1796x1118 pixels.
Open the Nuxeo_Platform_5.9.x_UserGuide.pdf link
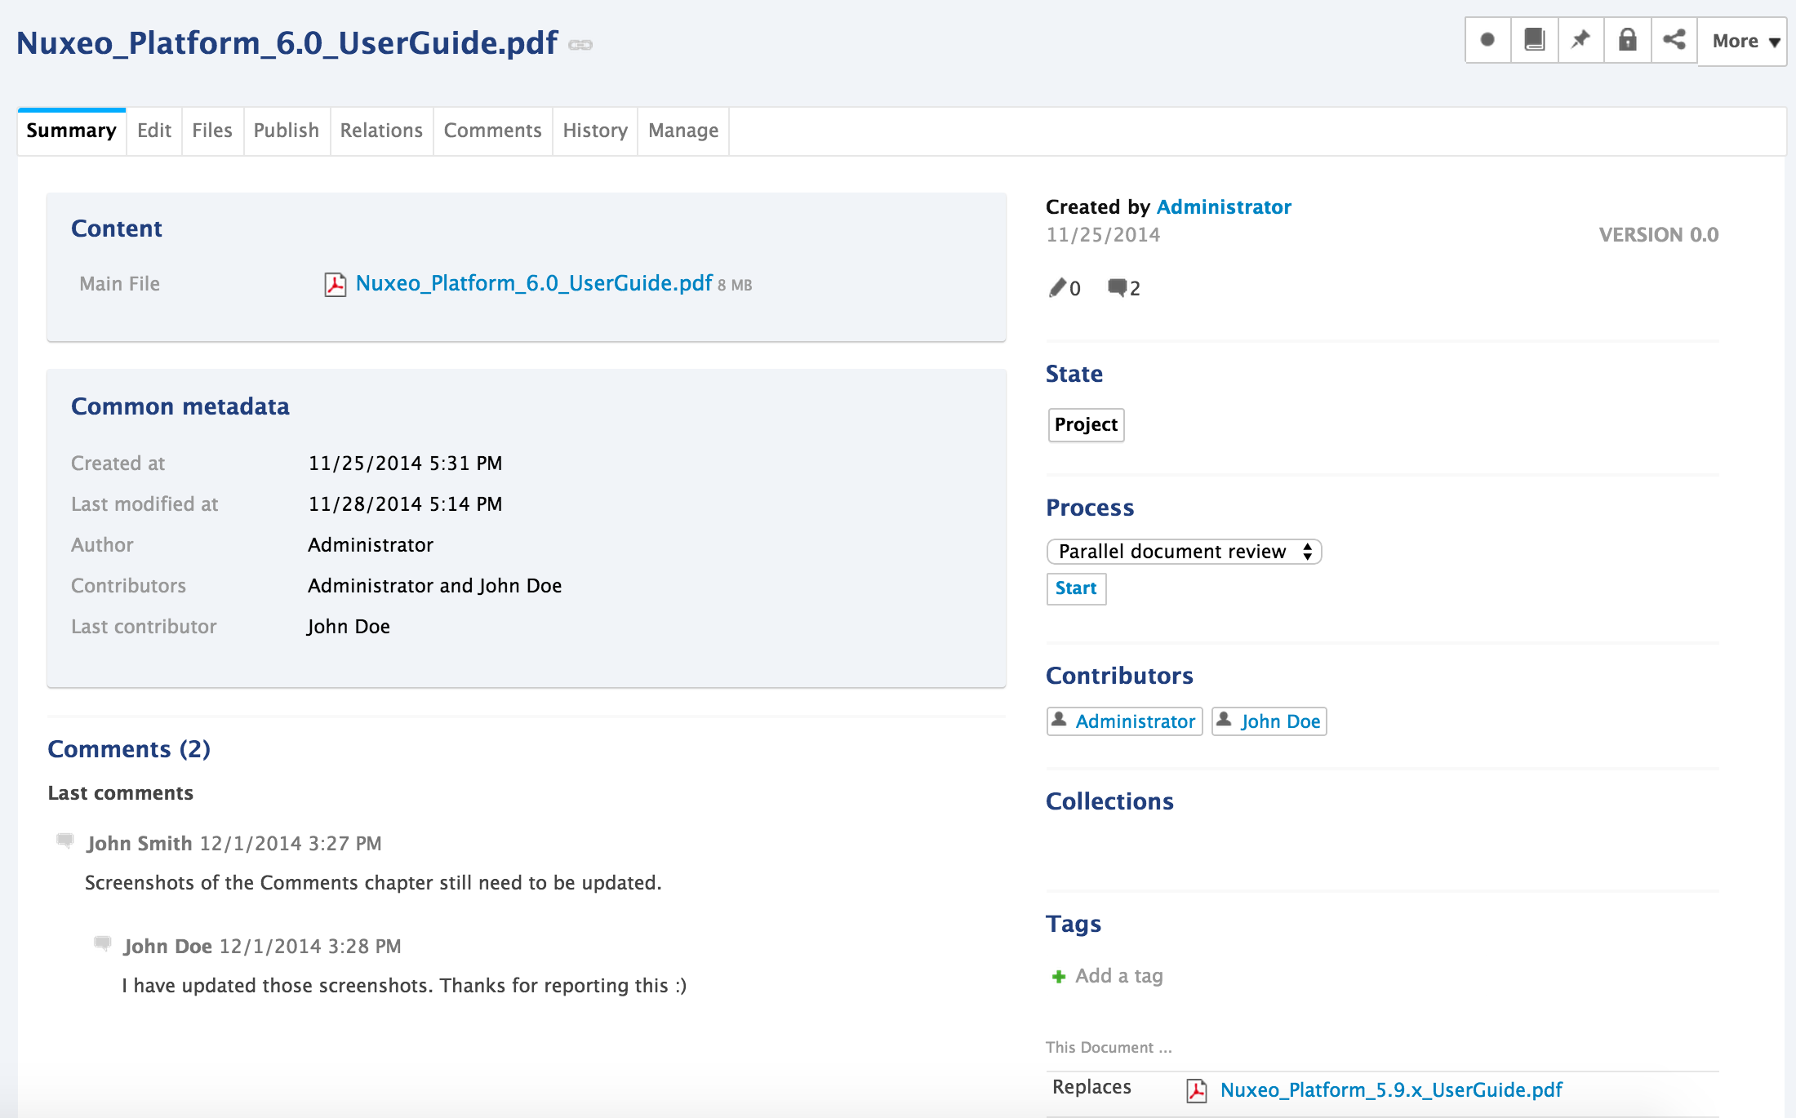tap(1391, 1090)
